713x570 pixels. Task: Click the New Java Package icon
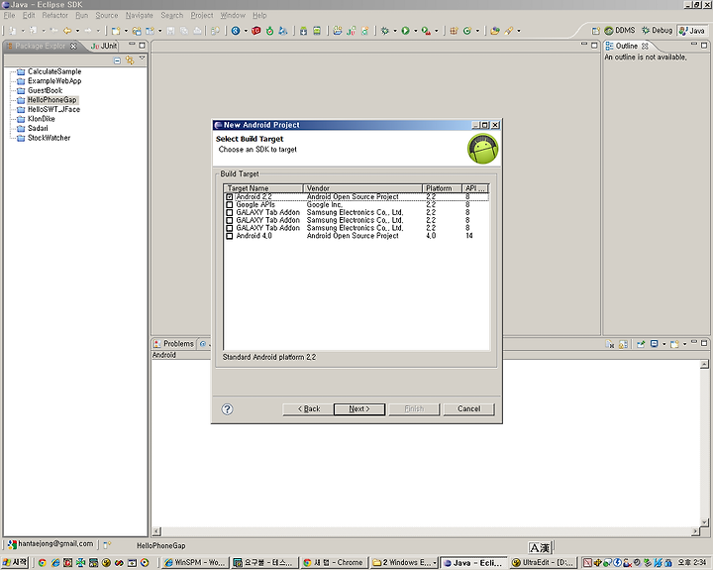coord(454,31)
